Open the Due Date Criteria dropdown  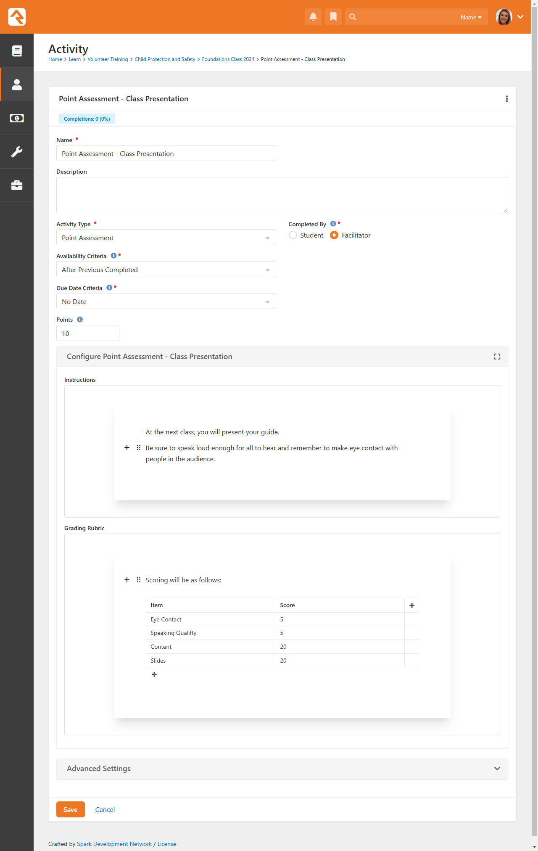tap(166, 301)
